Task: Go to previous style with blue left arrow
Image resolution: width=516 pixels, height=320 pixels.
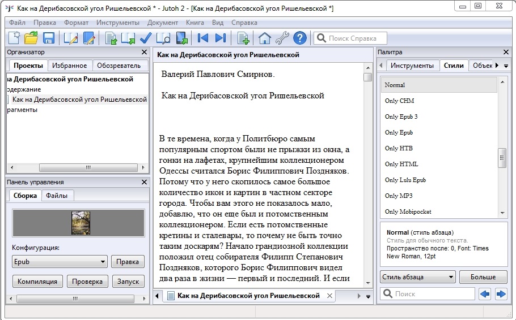Action: tap(485, 294)
